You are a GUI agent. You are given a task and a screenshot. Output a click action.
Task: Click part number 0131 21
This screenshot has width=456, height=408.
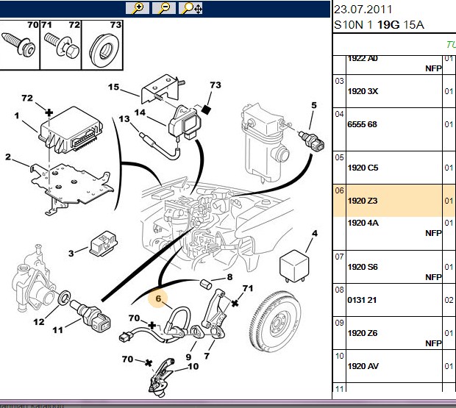point(362,300)
